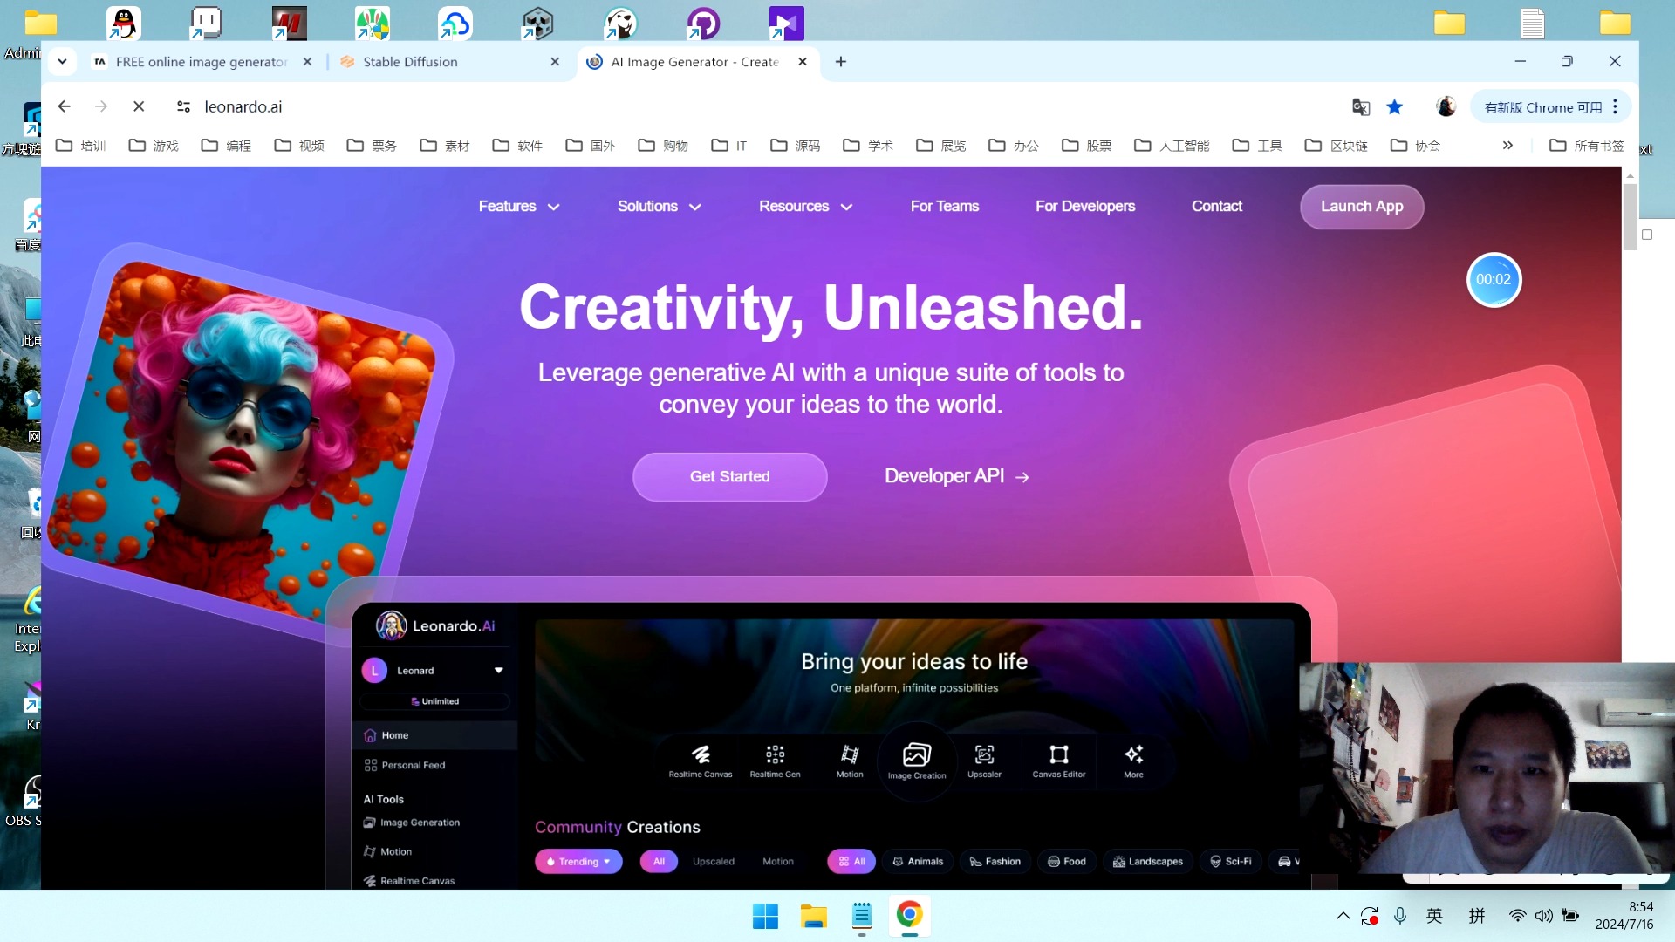Viewport: 1675px width, 942px height.
Task: Select the Animals category chip
Action: coord(918,862)
